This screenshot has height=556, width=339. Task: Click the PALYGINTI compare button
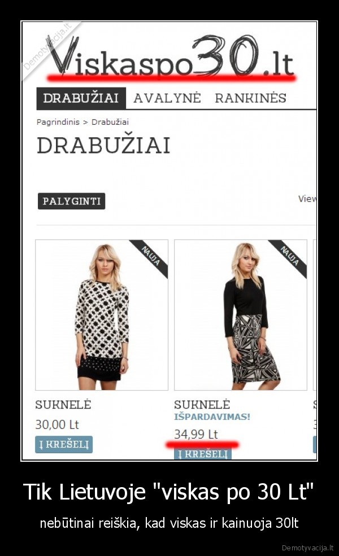[x=71, y=201]
